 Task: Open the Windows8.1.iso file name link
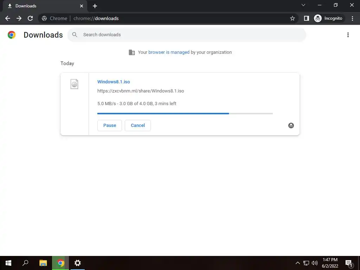pyautogui.click(x=114, y=82)
